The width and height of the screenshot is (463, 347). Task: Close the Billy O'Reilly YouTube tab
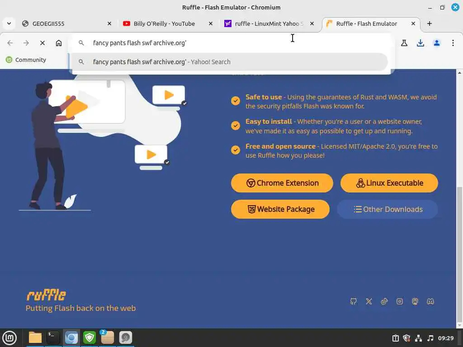tap(211, 23)
